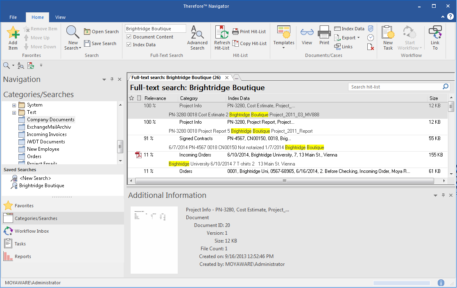Screen dimensions: 457x288
Task: Toggle the Index Data checkbox
Action: [x=129, y=45]
